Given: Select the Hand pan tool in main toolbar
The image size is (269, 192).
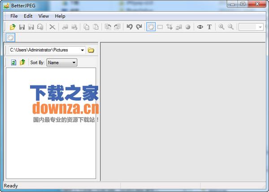Looking at the screenshot, I should (151, 27).
